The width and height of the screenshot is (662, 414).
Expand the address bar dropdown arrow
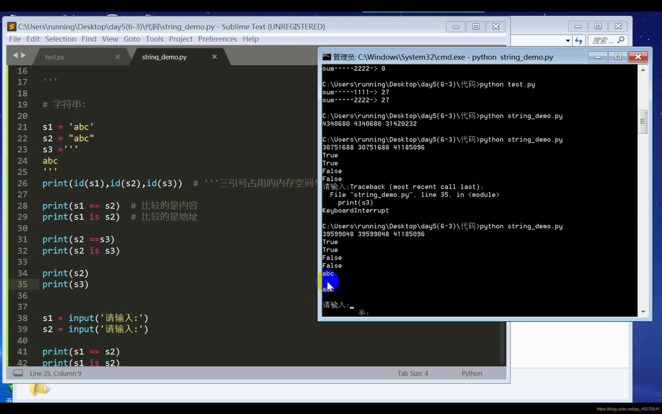(x=568, y=41)
